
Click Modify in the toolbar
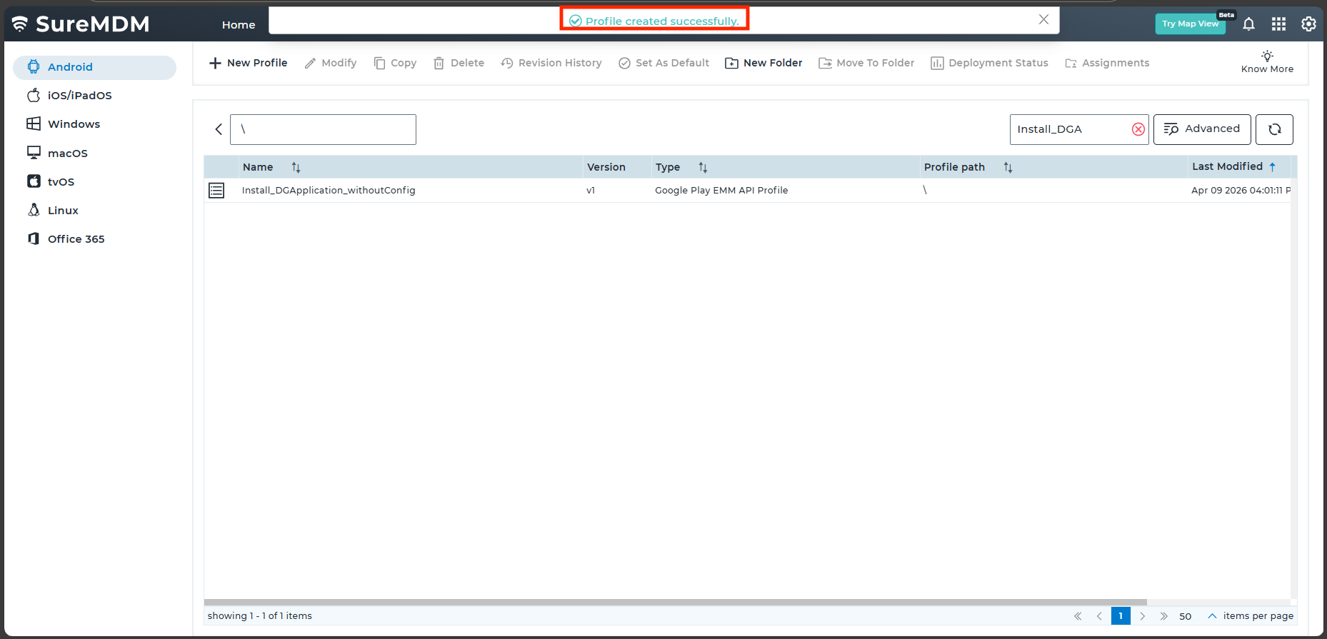330,63
